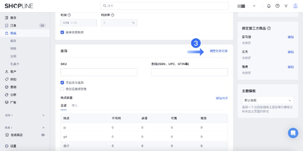Click the wifi signal icon in header

[x=286, y=6]
